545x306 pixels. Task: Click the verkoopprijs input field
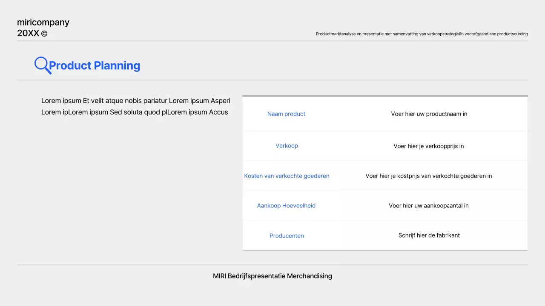click(x=429, y=145)
